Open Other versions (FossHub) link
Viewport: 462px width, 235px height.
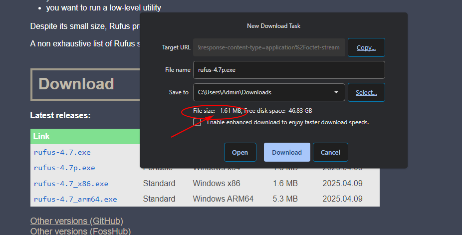coord(80,231)
